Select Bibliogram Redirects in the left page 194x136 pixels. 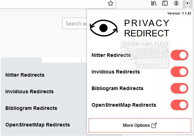coord(31,108)
